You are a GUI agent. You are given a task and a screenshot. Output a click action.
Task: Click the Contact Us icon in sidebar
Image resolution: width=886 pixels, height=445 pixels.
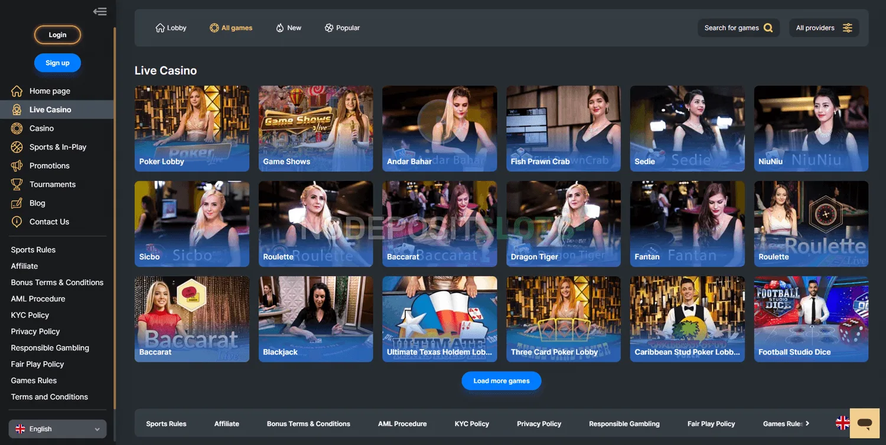[x=17, y=222]
